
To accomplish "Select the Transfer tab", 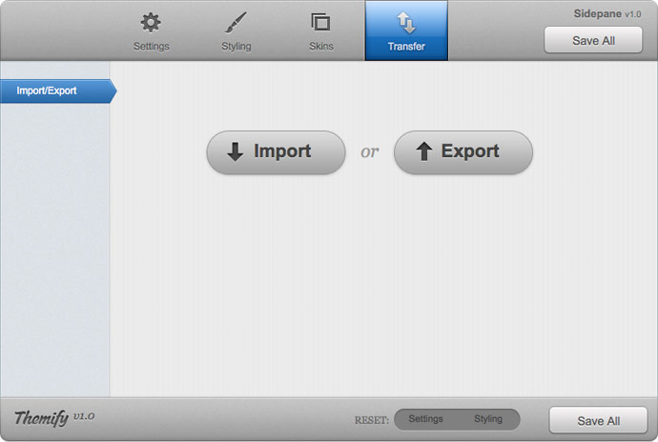I will tap(406, 30).
